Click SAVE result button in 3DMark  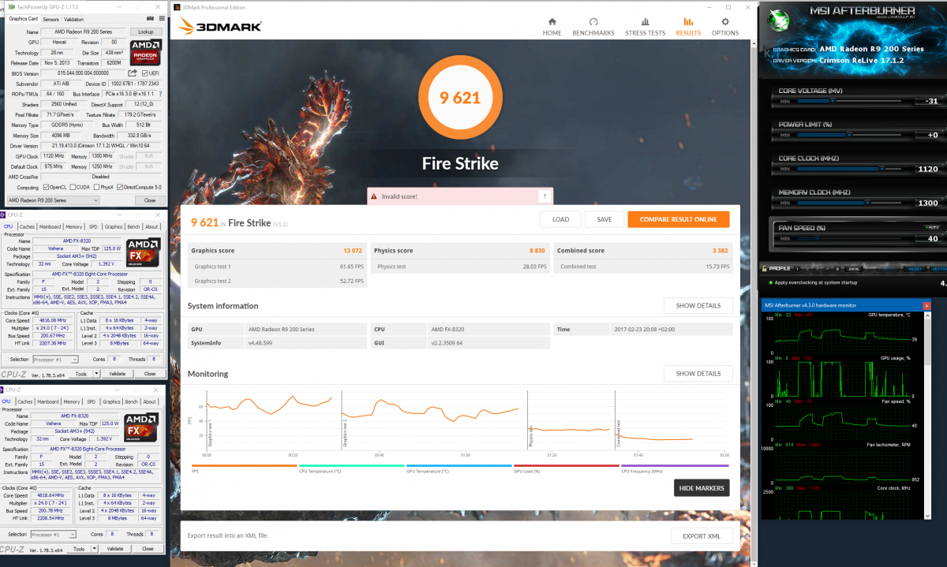tap(605, 219)
